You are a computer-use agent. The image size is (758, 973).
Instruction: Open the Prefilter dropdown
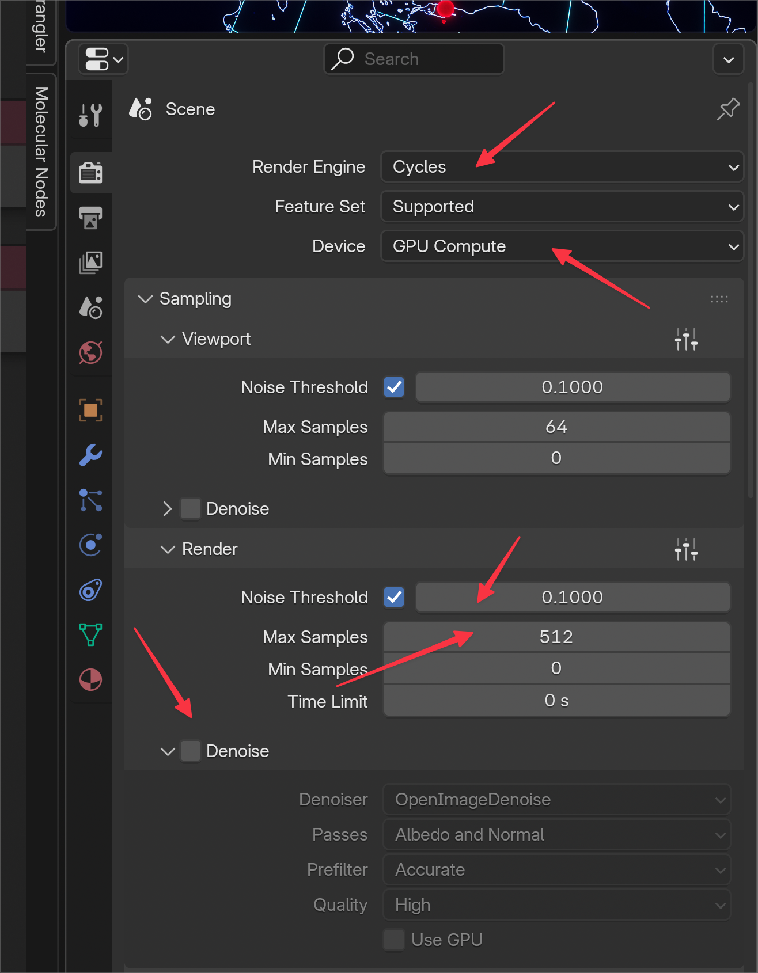557,870
